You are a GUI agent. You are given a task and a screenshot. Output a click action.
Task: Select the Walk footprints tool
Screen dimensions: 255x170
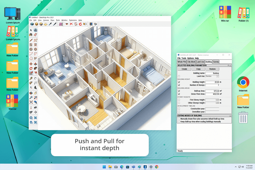tap(31, 112)
